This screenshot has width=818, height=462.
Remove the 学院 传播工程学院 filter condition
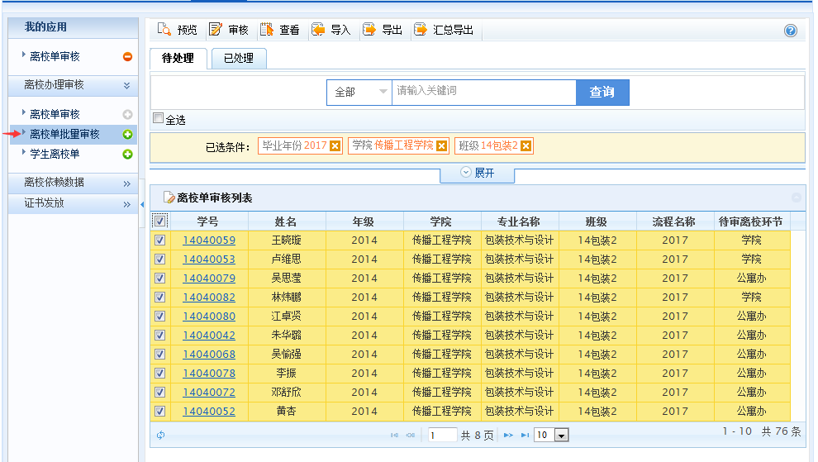pos(441,146)
